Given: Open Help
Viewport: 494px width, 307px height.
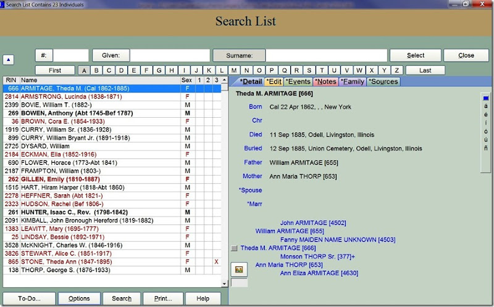Looking at the screenshot, I should [203, 298].
